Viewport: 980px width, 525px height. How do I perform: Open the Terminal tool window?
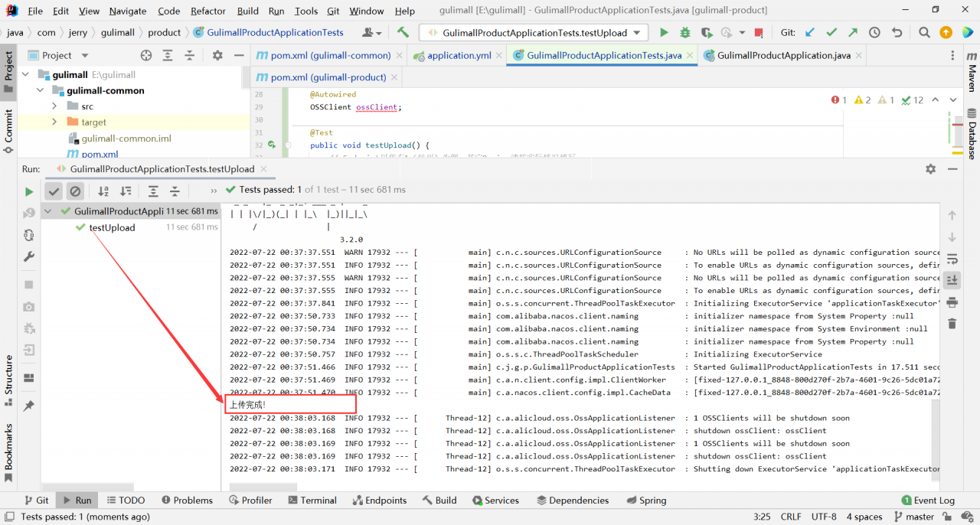312,500
